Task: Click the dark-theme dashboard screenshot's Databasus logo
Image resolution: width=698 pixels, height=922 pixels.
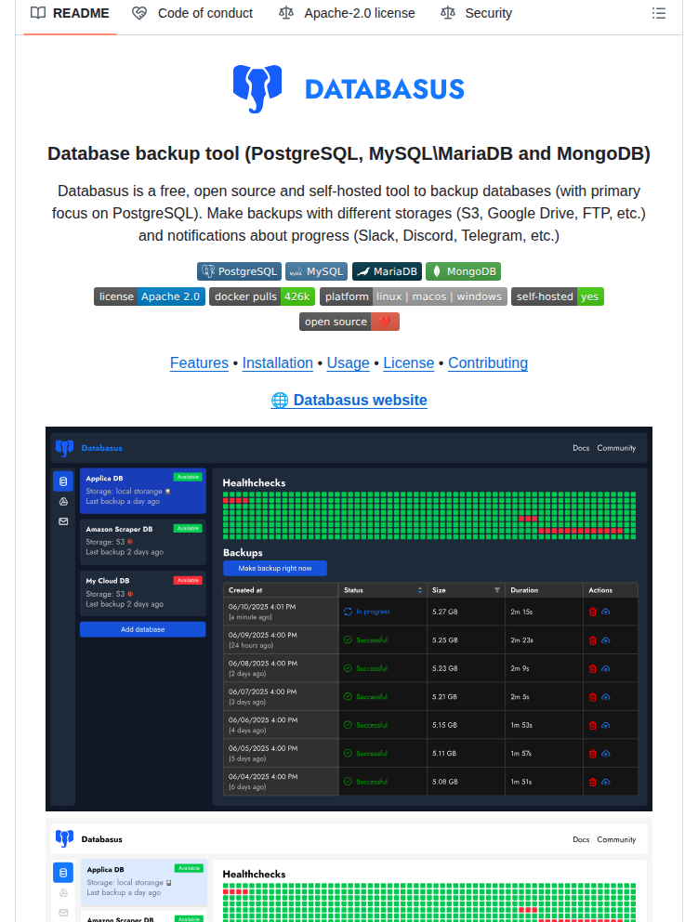Action: (x=65, y=448)
